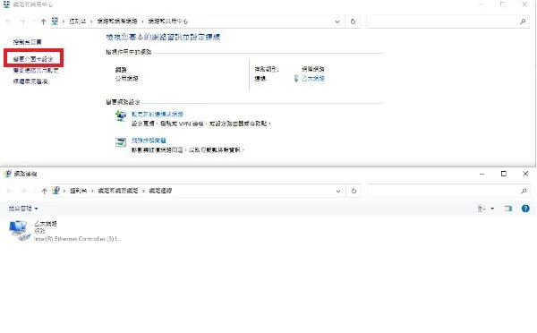Open the Media streaming options link

[x=30, y=81]
